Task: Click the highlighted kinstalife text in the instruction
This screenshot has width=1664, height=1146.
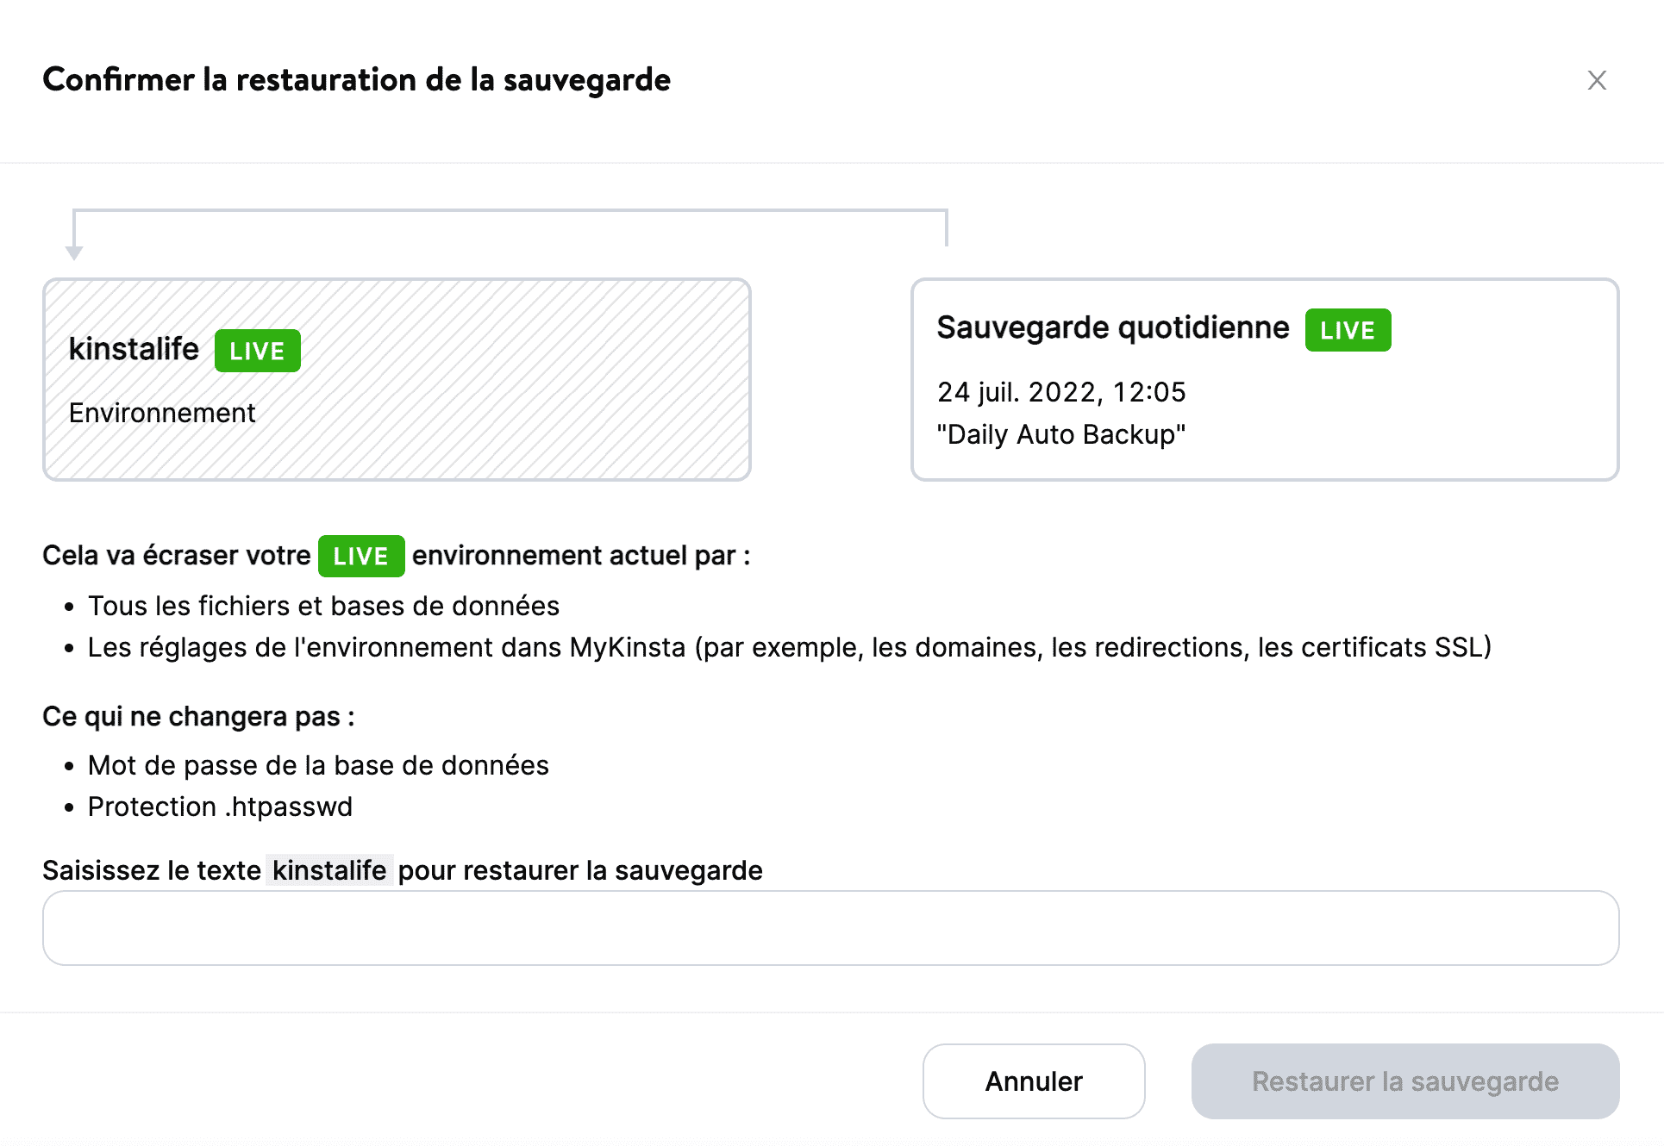Action: tap(328, 870)
